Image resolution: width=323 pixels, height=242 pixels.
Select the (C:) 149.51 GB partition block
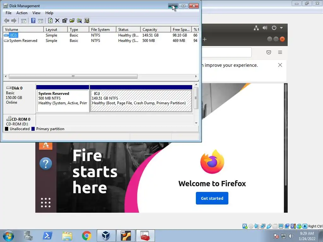tap(141, 99)
